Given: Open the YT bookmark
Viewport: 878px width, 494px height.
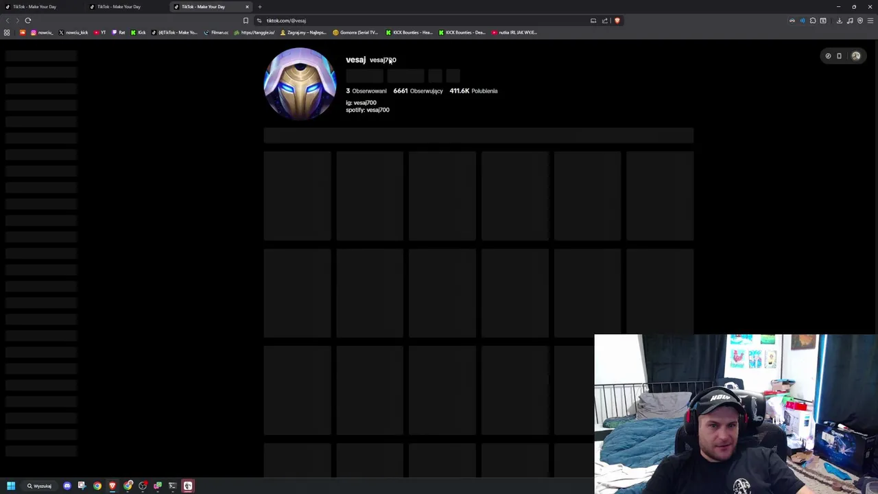Looking at the screenshot, I should (99, 32).
